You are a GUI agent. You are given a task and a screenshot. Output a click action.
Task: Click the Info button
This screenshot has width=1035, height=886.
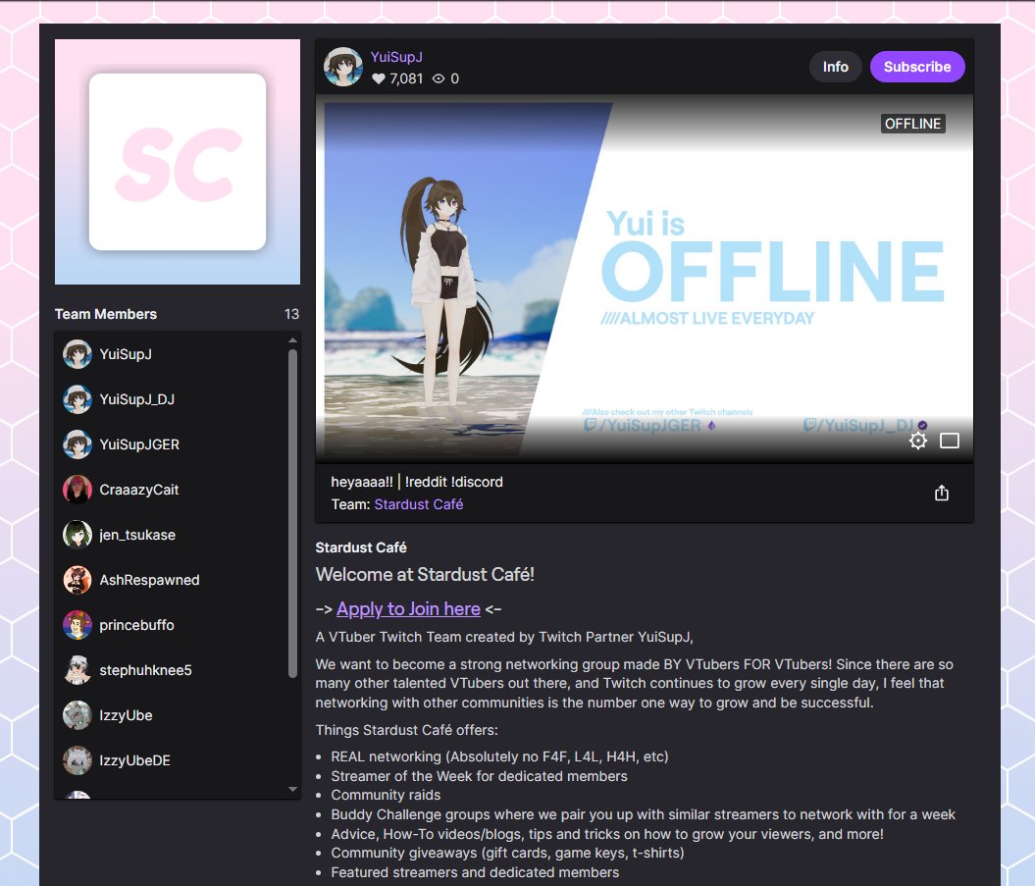coord(835,67)
